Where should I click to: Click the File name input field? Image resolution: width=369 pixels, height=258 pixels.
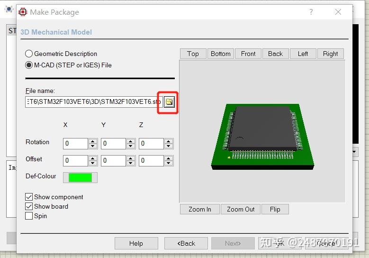[94, 102]
